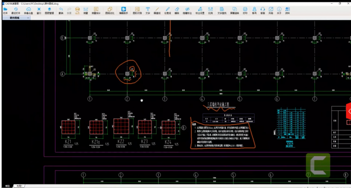Click the 撤销 undo button

pyautogui.click(x=61, y=10)
